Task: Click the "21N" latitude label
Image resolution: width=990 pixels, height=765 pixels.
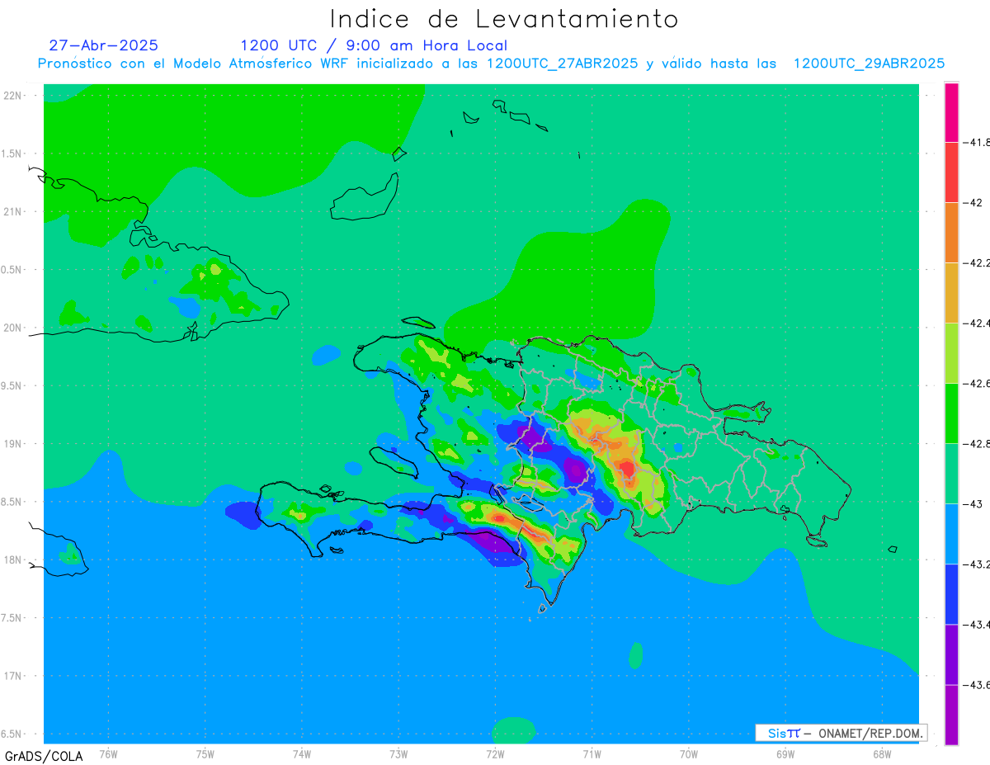Action: pos(12,211)
